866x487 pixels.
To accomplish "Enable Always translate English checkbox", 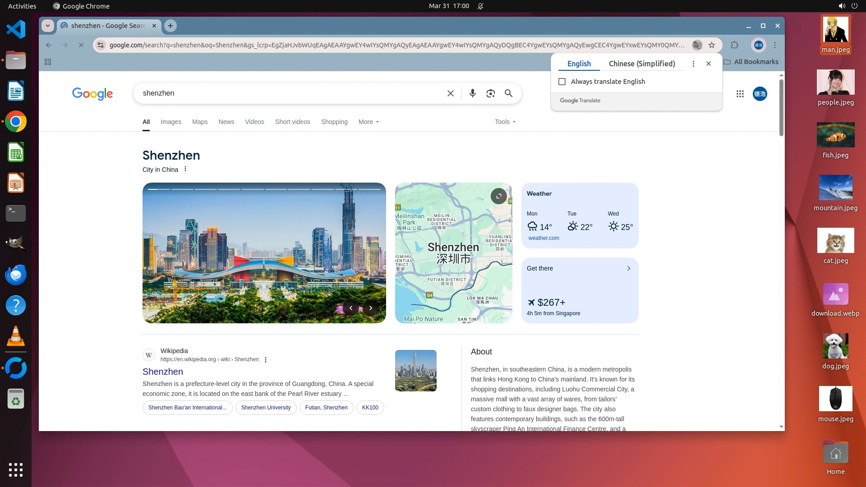I will coord(562,82).
